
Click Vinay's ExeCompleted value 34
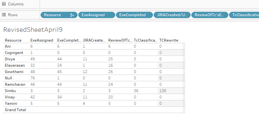coord(59,97)
